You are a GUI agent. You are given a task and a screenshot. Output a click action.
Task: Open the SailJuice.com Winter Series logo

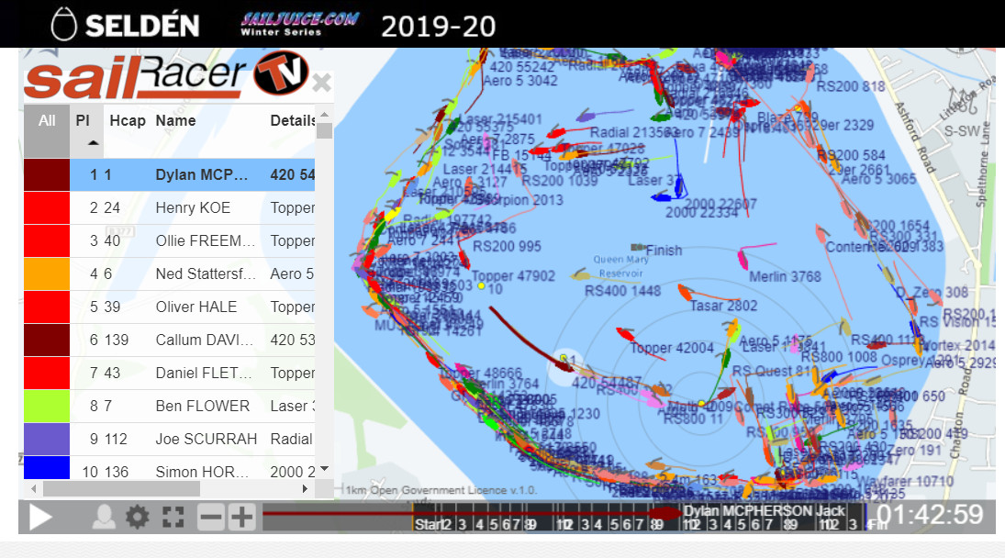(299, 24)
